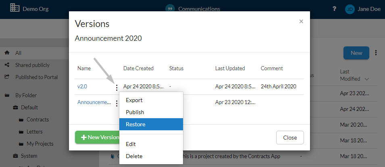The width and height of the screenshot is (385, 167).
Task: Open kebab menu next to New button
Action: [x=376, y=53]
